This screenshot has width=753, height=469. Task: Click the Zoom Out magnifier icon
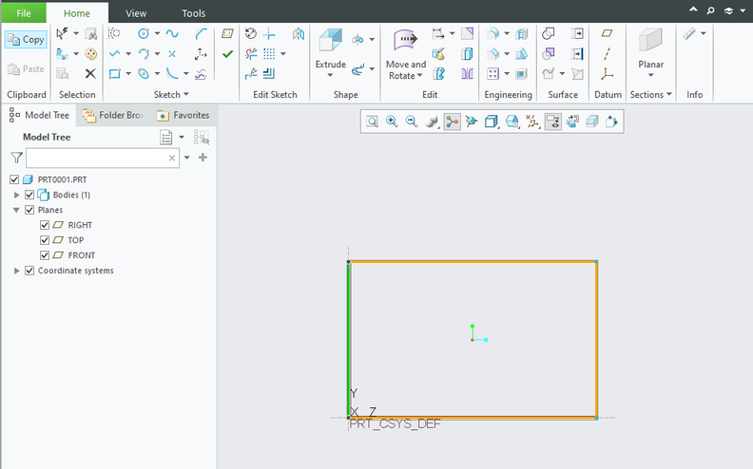[x=412, y=122]
